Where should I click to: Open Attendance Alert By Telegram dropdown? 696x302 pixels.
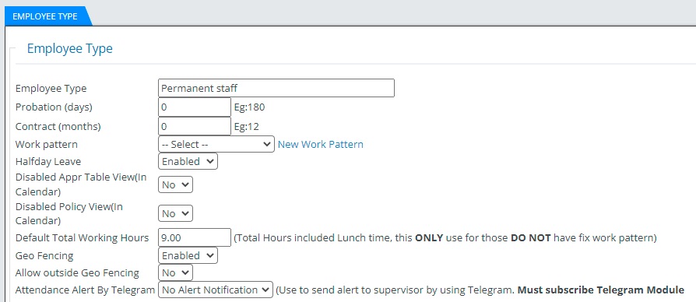tap(216, 290)
